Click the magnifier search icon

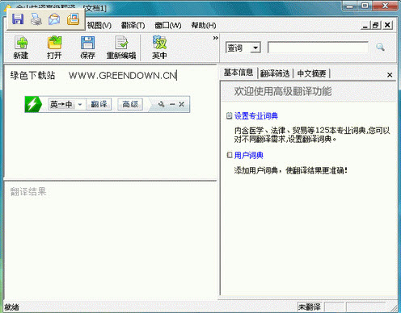380,48
